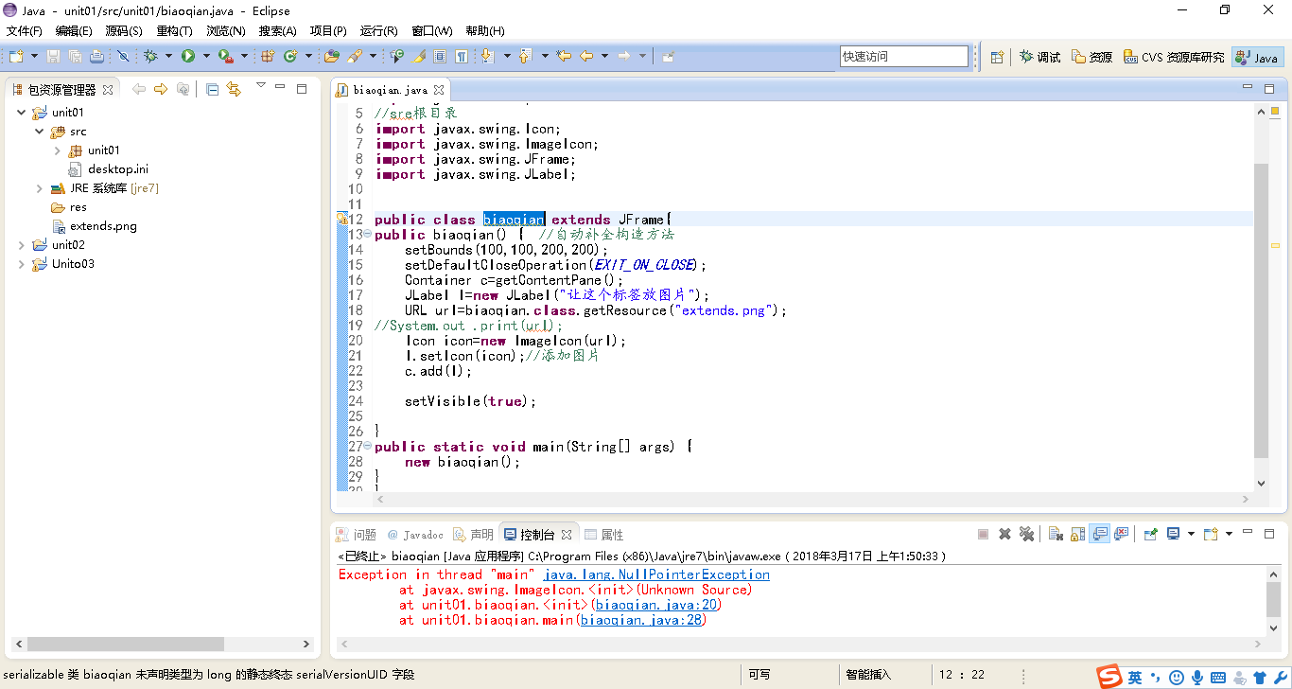Toggle Show Console When Standard Out Changes
1292x689 pixels.
click(x=1100, y=534)
